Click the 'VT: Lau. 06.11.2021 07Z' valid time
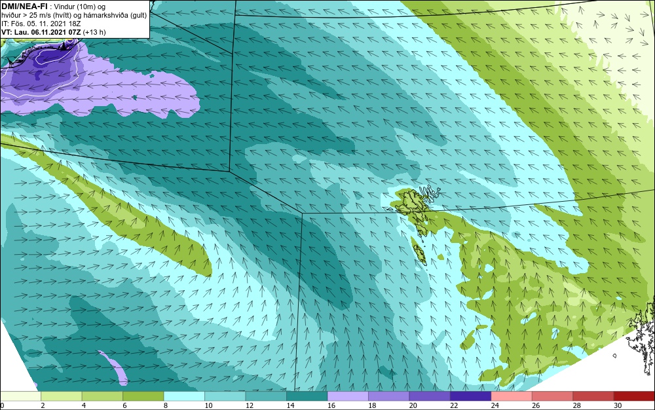Image resolution: width=655 pixels, height=410 pixels. 41,32
